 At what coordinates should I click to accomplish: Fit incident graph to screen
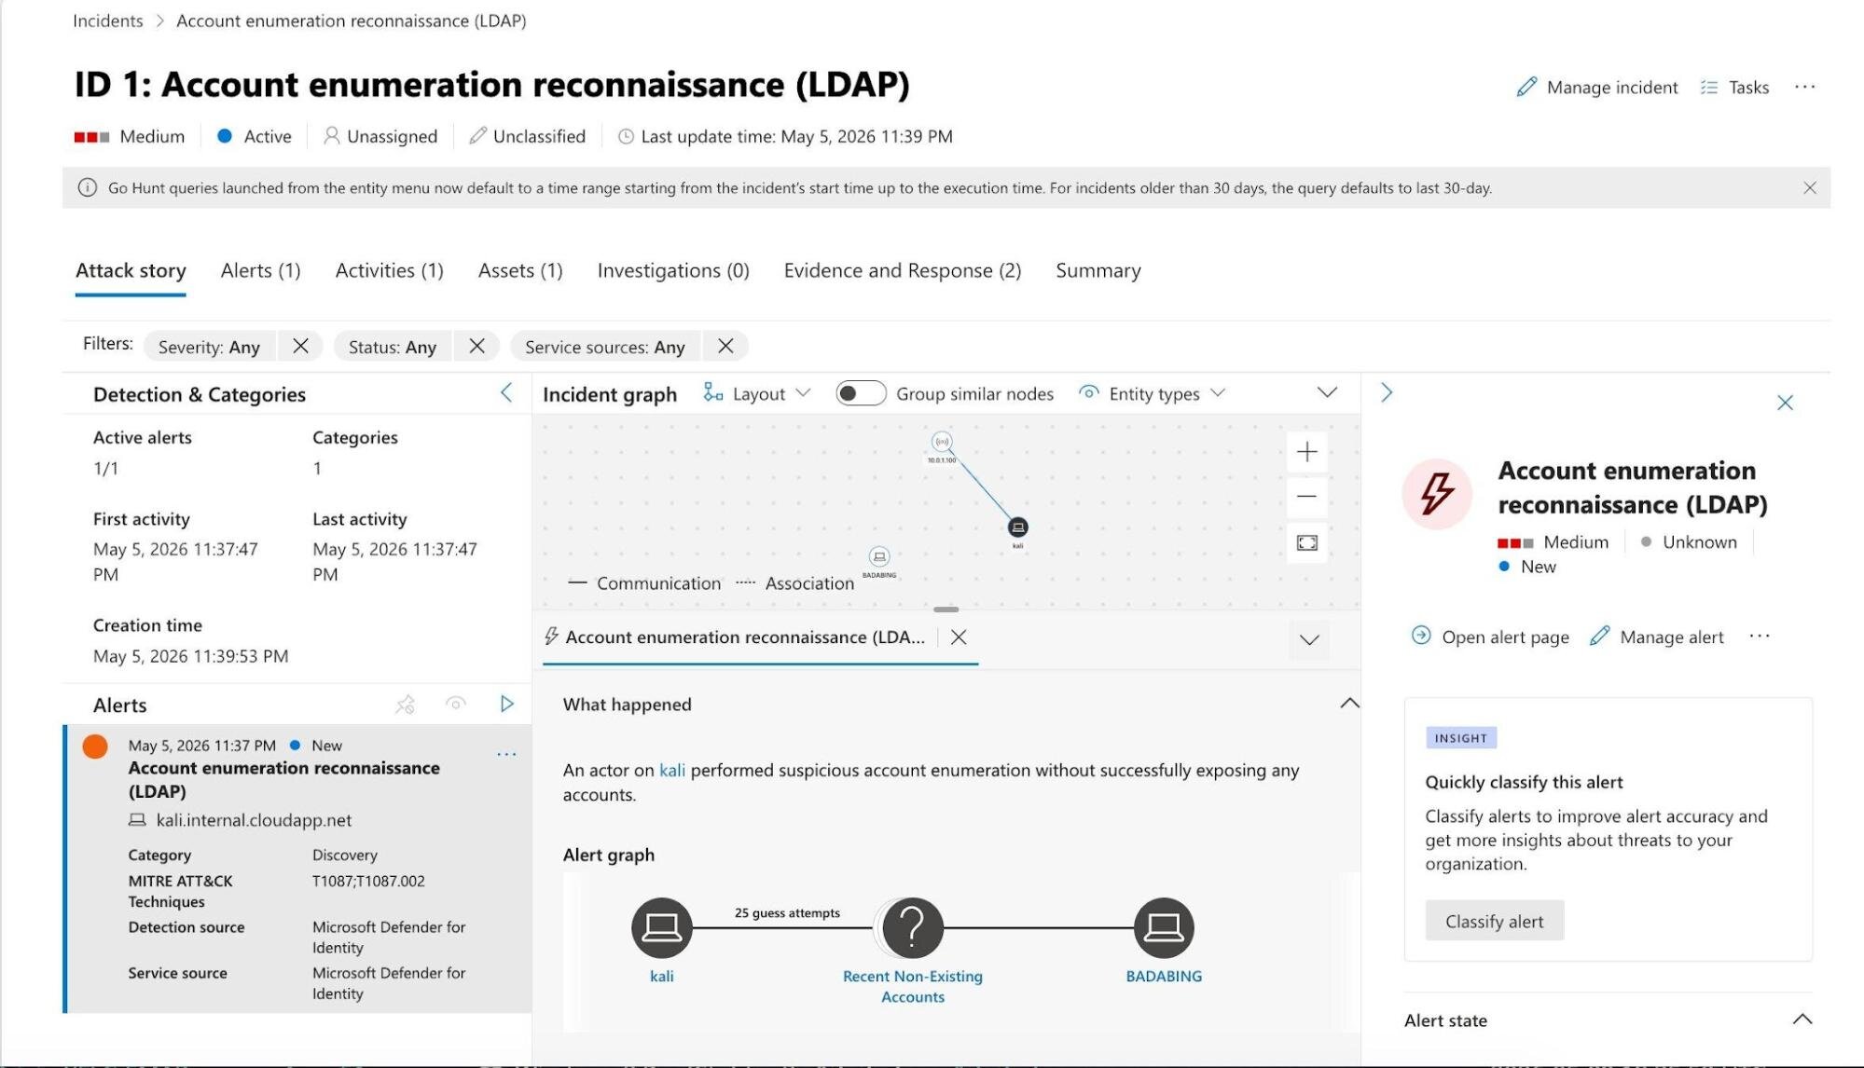tap(1306, 542)
